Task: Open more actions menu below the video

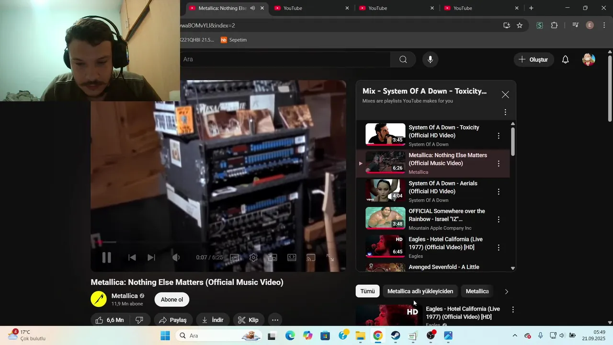Action: [275, 320]
